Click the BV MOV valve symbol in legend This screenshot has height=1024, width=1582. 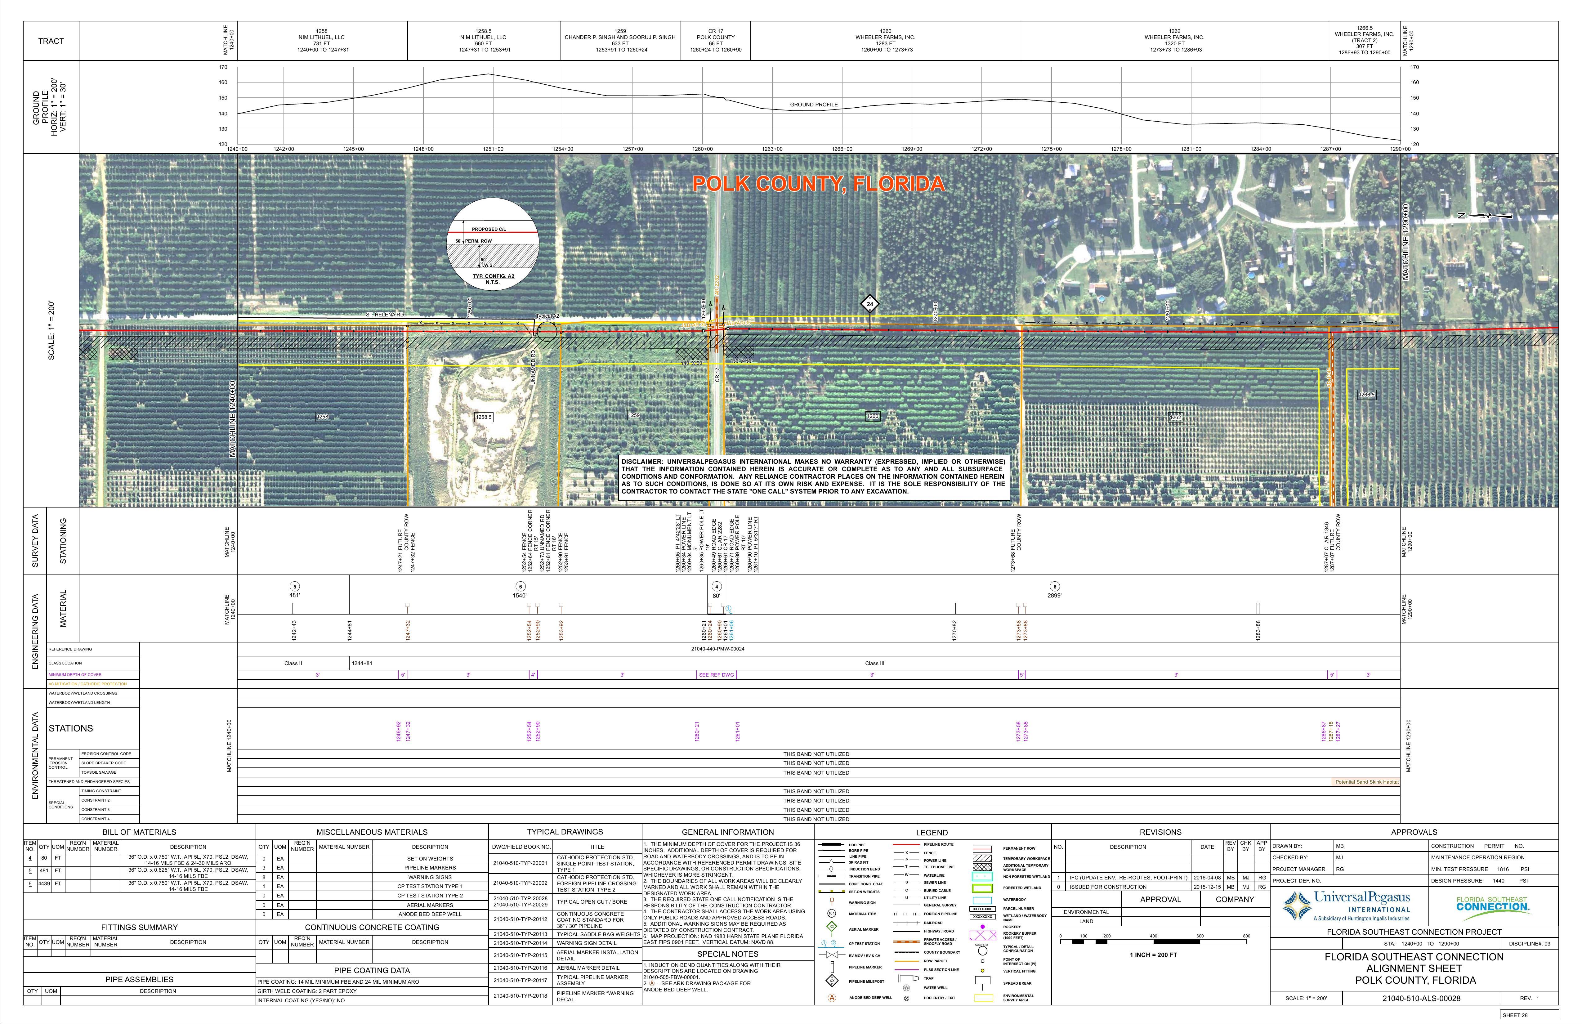tap(832, 955)
